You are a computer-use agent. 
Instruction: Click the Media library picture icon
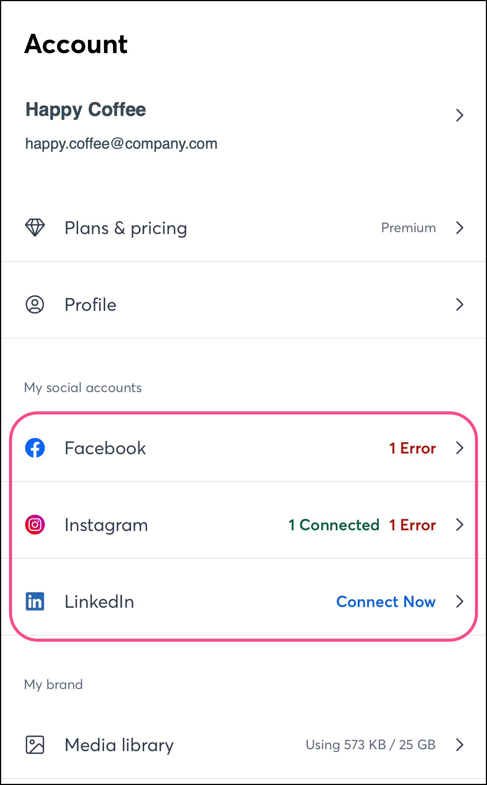pyautogui.click(x=35, y=745)
